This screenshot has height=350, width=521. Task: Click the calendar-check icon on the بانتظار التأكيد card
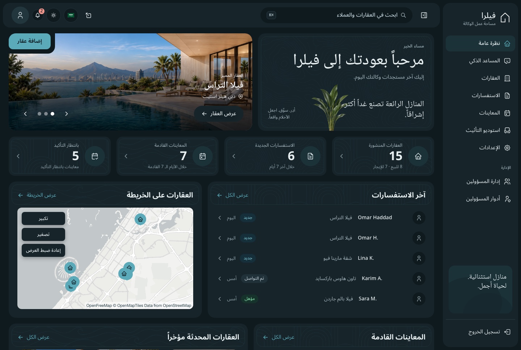tap(95, 156)
